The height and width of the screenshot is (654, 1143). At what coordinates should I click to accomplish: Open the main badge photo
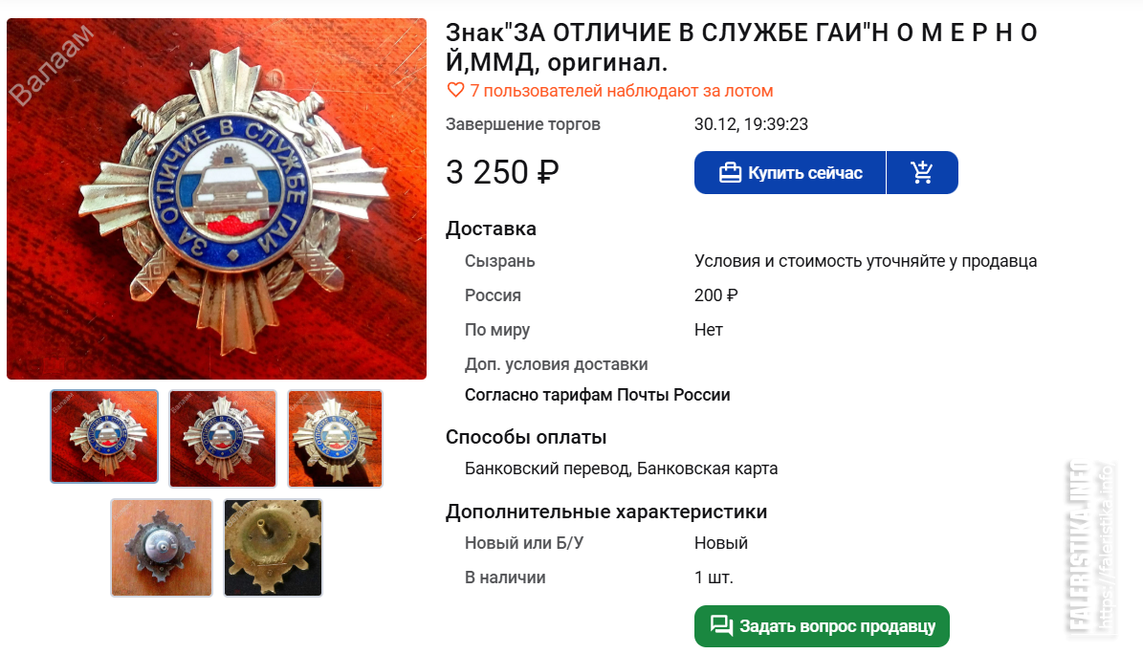(216, 199)
